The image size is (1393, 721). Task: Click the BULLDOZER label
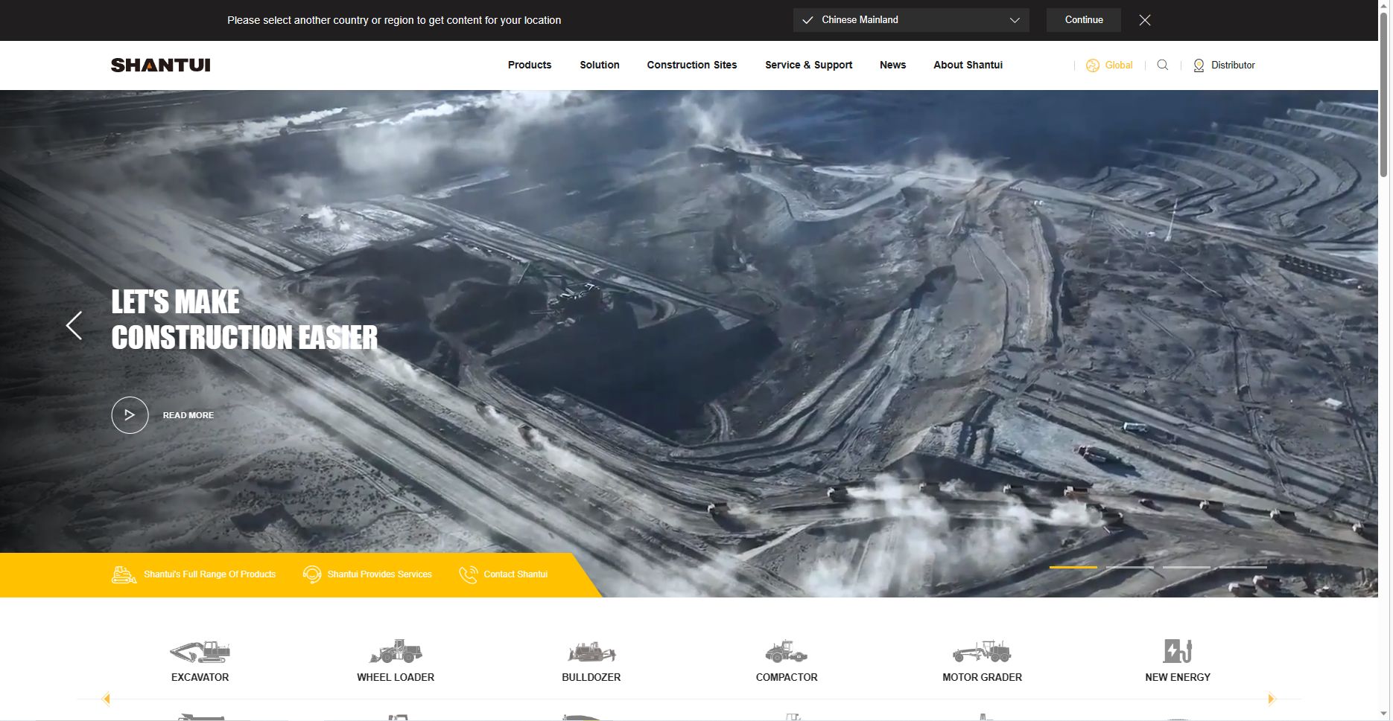click(591, 677)
